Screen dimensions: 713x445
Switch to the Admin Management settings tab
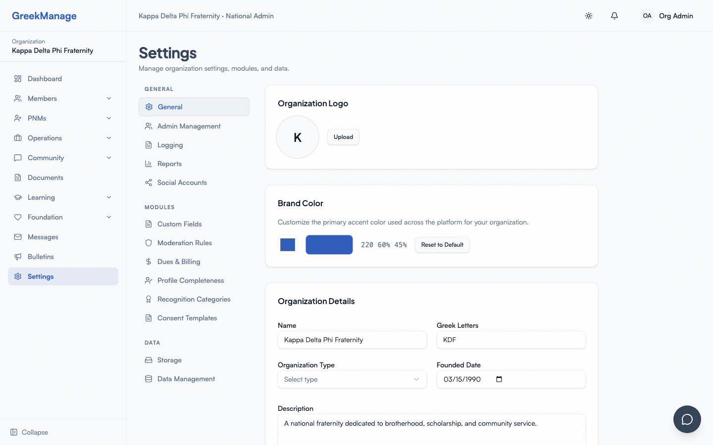pos(189,126)
